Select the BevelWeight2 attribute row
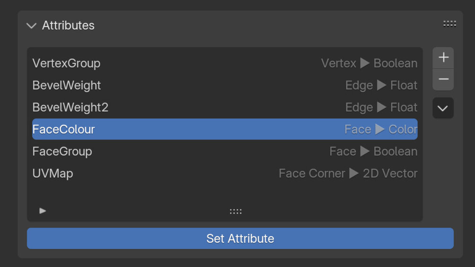Screen dimensions: 475x267 [x=70, y=107]
